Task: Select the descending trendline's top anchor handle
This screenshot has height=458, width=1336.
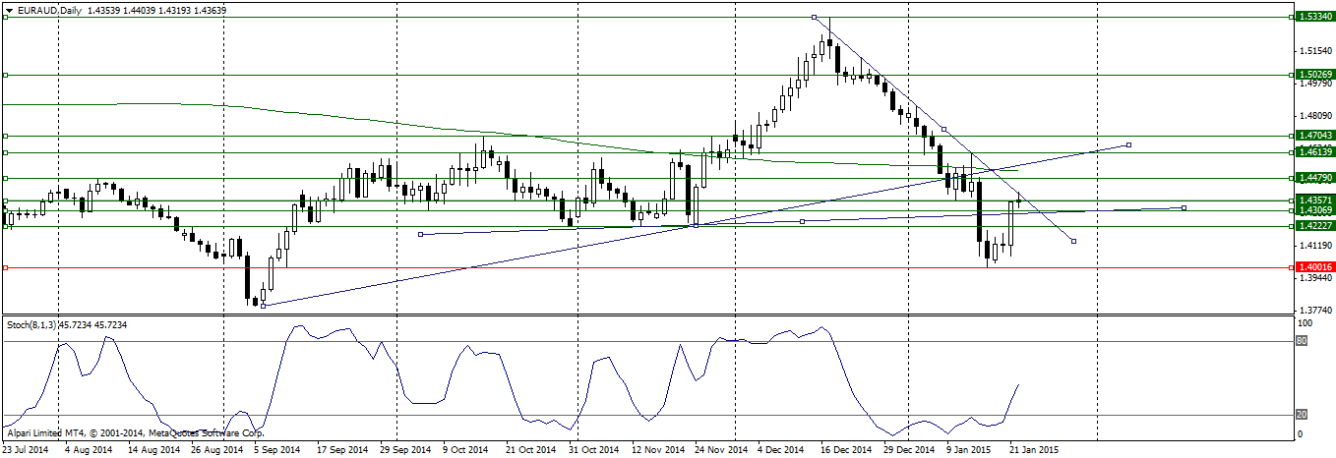Action: 814,17
